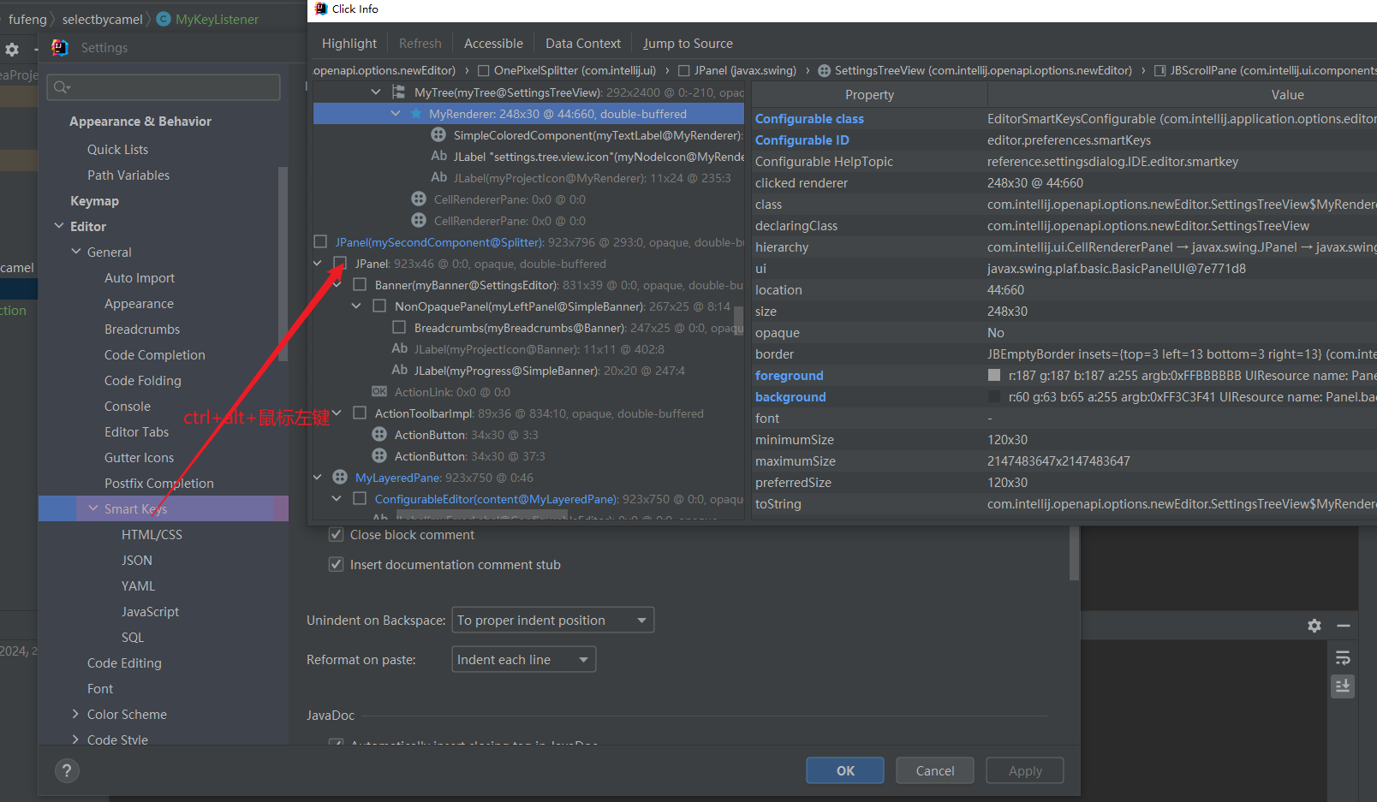
Task: Click panel icon of ActionToolbarImpl row
Action: point(360,413)
